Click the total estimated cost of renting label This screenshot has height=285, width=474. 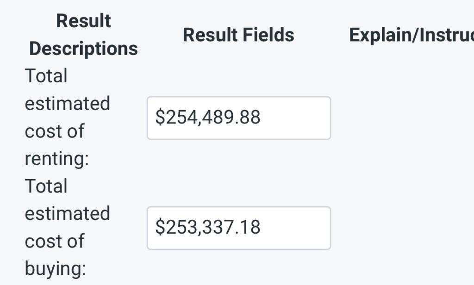(67, 117)
